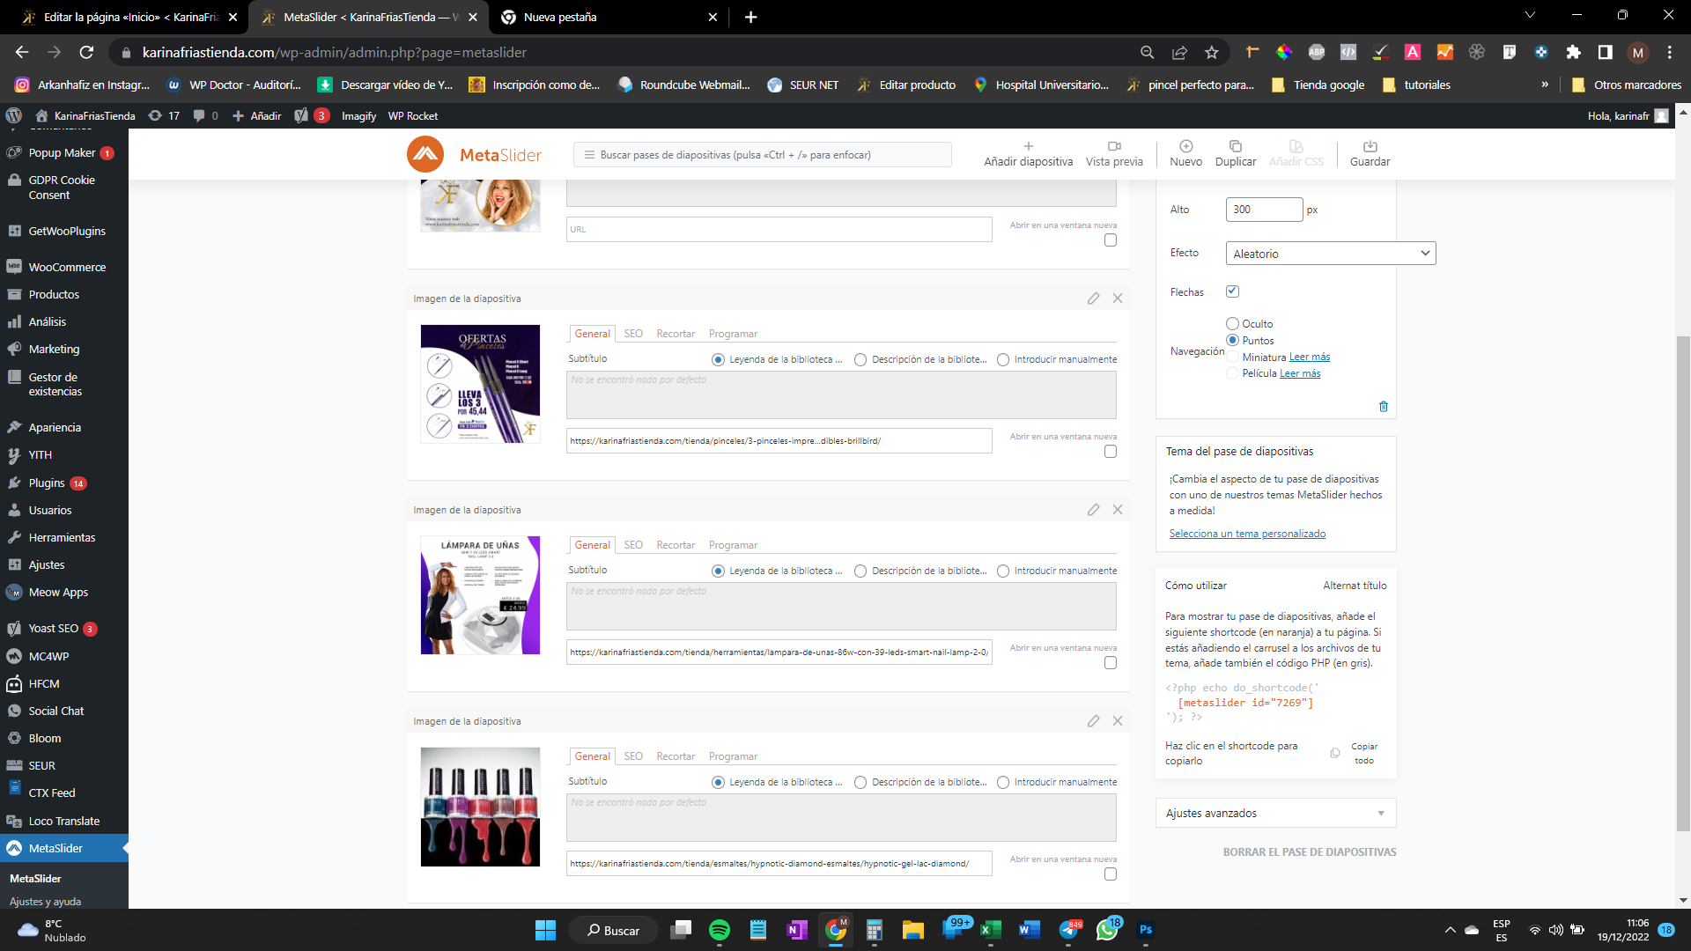Edit the nail polish slide pencil icon
This screenshot has width=1691, height=951.
click(1093, 721)
